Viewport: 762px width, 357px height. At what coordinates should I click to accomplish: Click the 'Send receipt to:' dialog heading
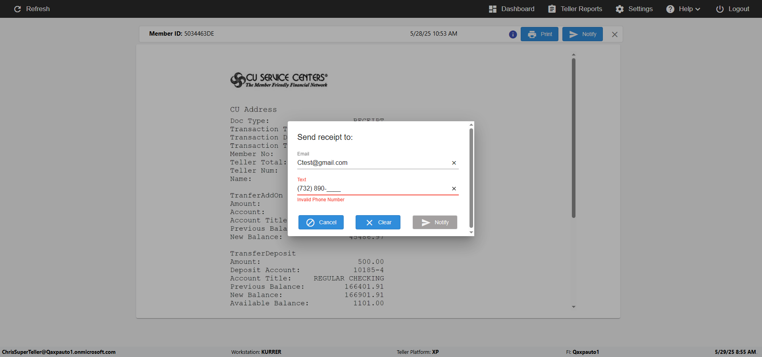[x=325, y=137]
